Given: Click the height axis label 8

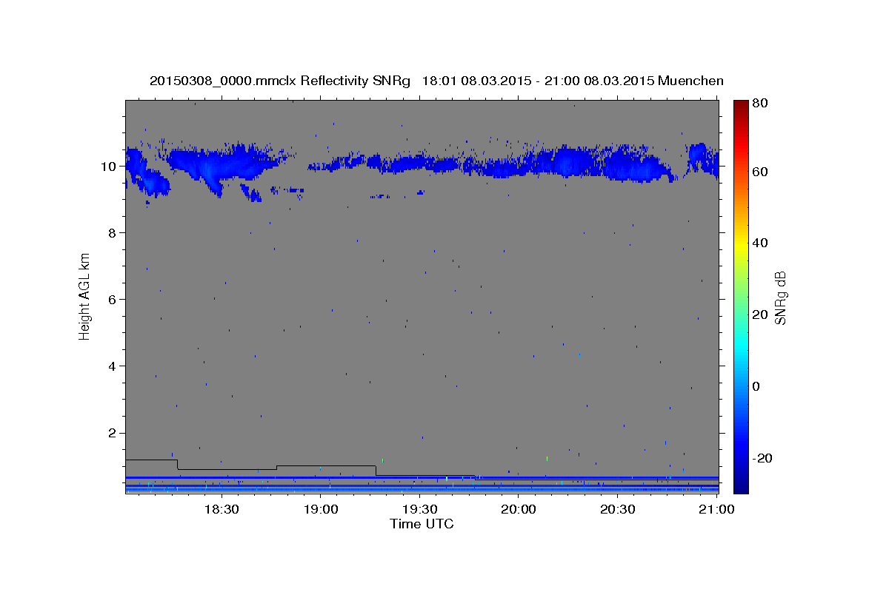Looking at the screenshot, I should (113, 233).
